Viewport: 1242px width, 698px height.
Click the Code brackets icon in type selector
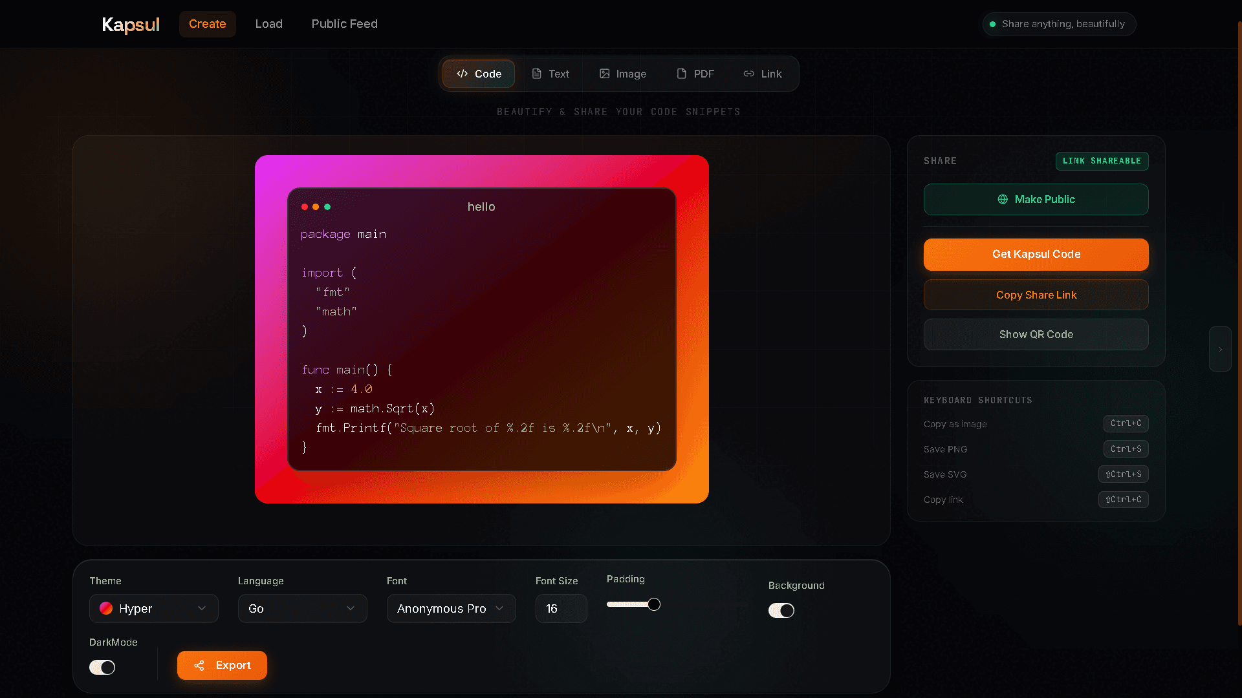(x=462, y=74)
